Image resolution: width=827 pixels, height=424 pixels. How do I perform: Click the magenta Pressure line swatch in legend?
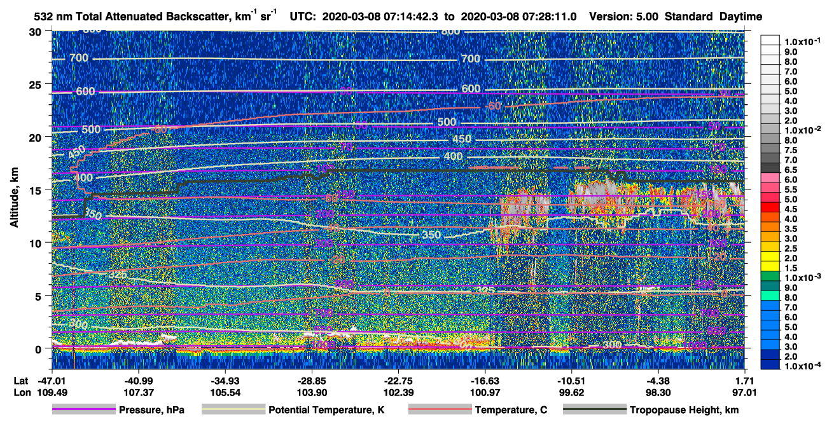pyautogui.click(x=83, y=410)
